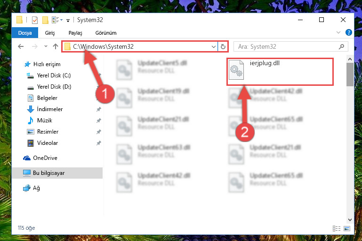Open recent locations dropdown arrow
Image resolution: width=362 pixels, height=241 pixels.
46,46
